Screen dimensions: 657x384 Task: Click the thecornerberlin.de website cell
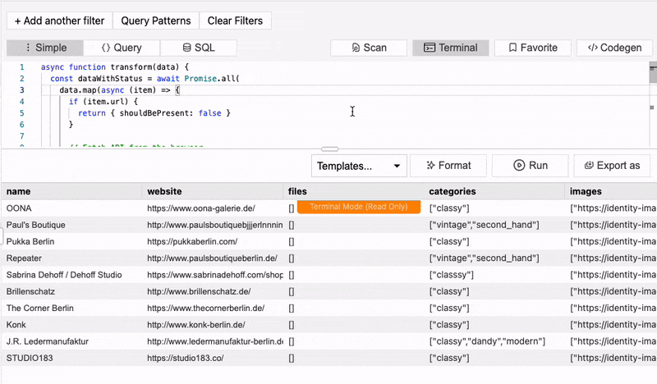click(x=213, y=309)
